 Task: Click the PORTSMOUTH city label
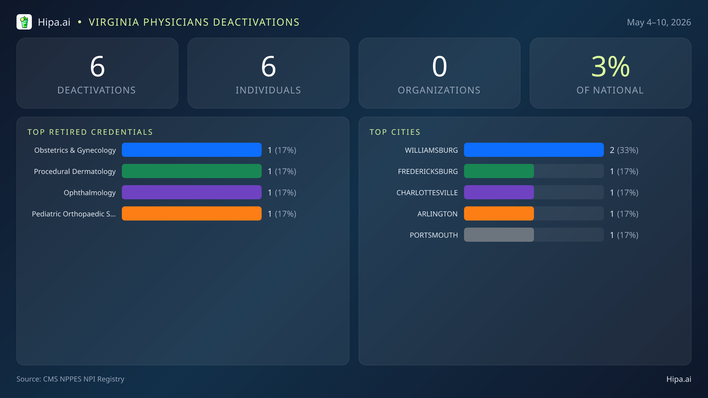434,235
